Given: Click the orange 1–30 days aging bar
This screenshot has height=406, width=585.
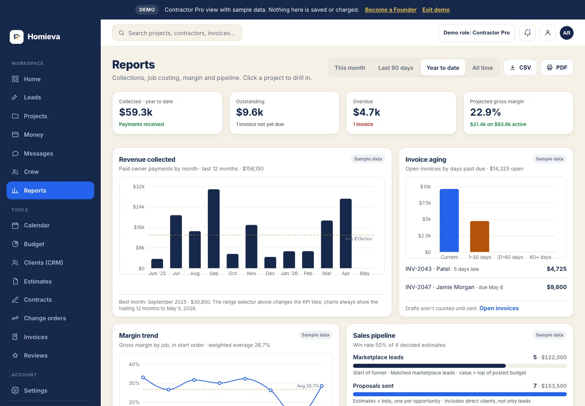Looking at the screenshot, I should 479,236.
